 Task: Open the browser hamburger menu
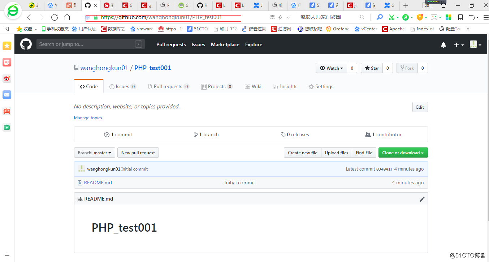(486, 17)
